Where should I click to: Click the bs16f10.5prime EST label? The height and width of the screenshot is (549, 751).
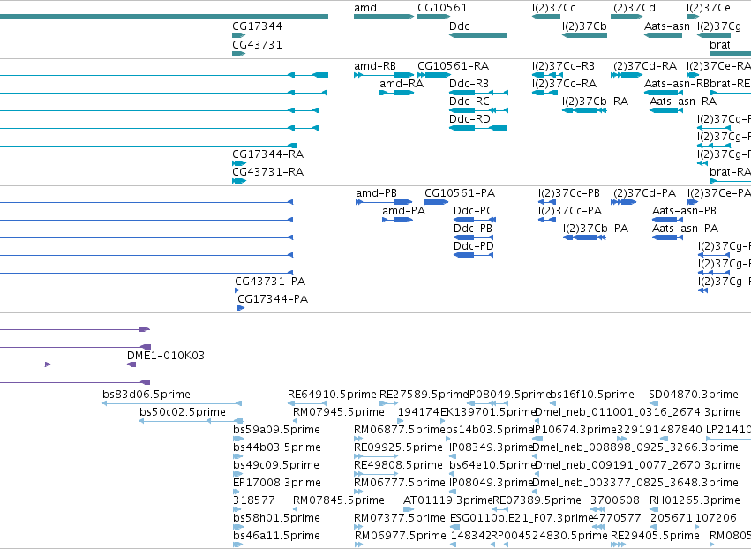(x=592, y=395)
